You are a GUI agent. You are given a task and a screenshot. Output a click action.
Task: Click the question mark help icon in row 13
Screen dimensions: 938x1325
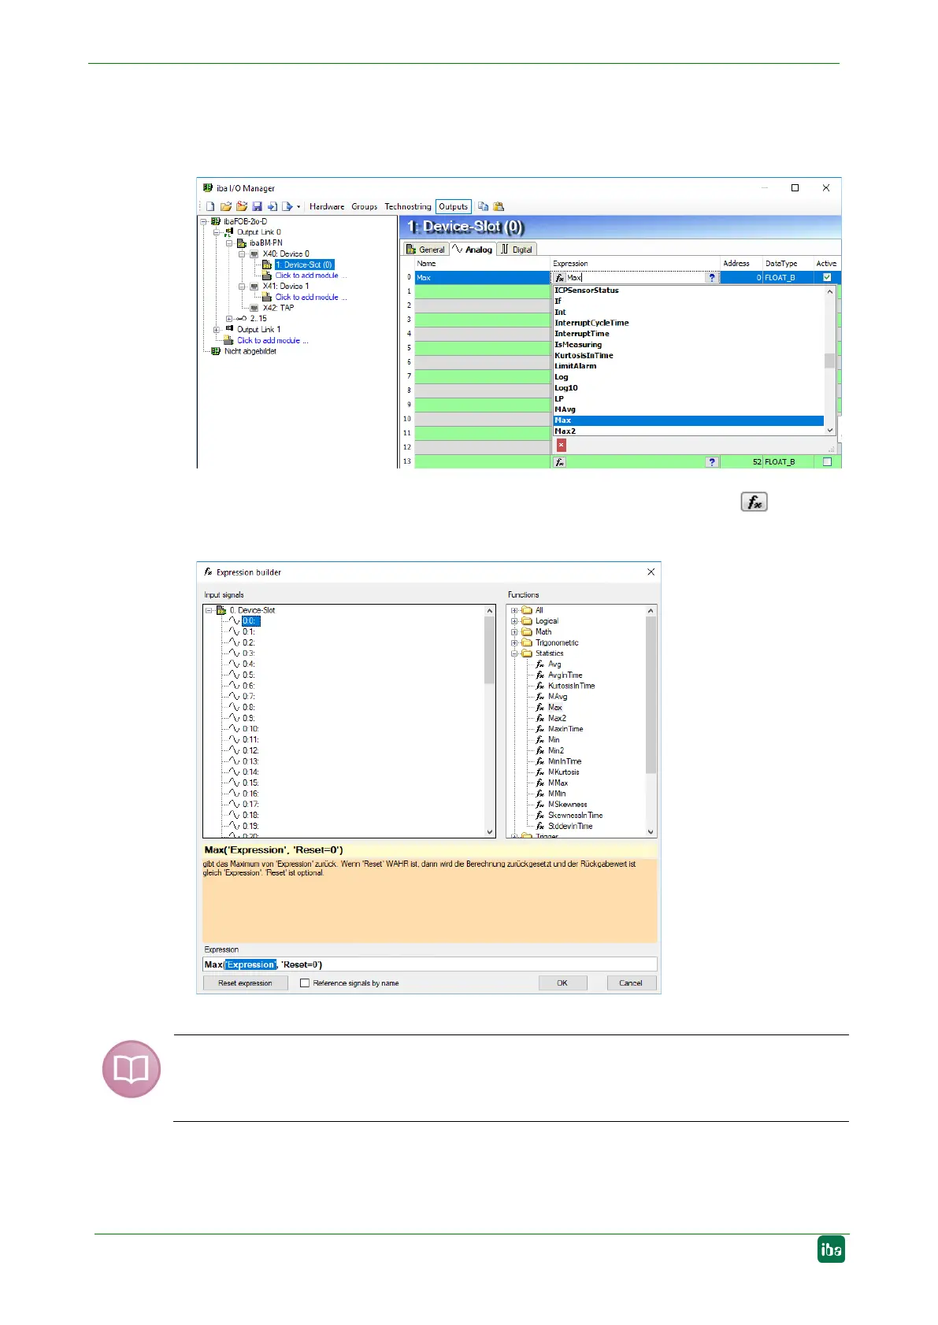(x=712, y=462)
